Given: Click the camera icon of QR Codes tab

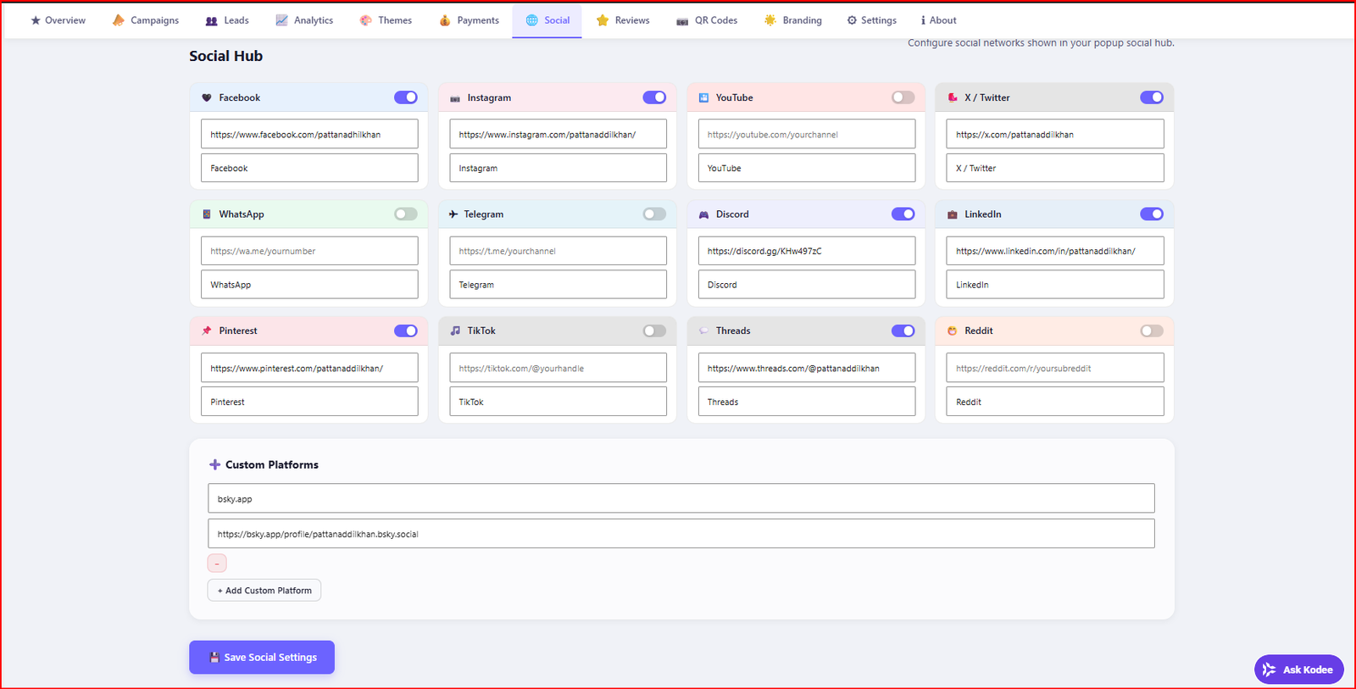Looking at the screenshot, I should click(682, 21).
